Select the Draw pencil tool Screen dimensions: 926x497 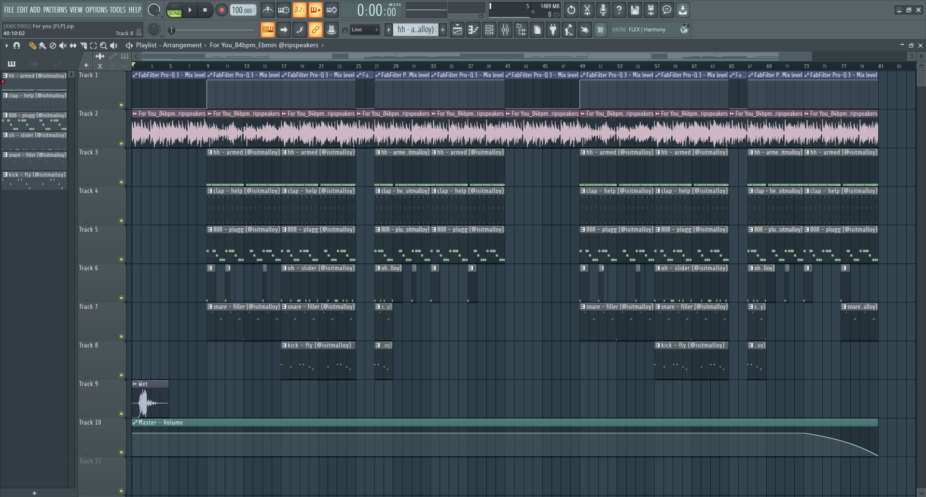click(x=32, y=45)
